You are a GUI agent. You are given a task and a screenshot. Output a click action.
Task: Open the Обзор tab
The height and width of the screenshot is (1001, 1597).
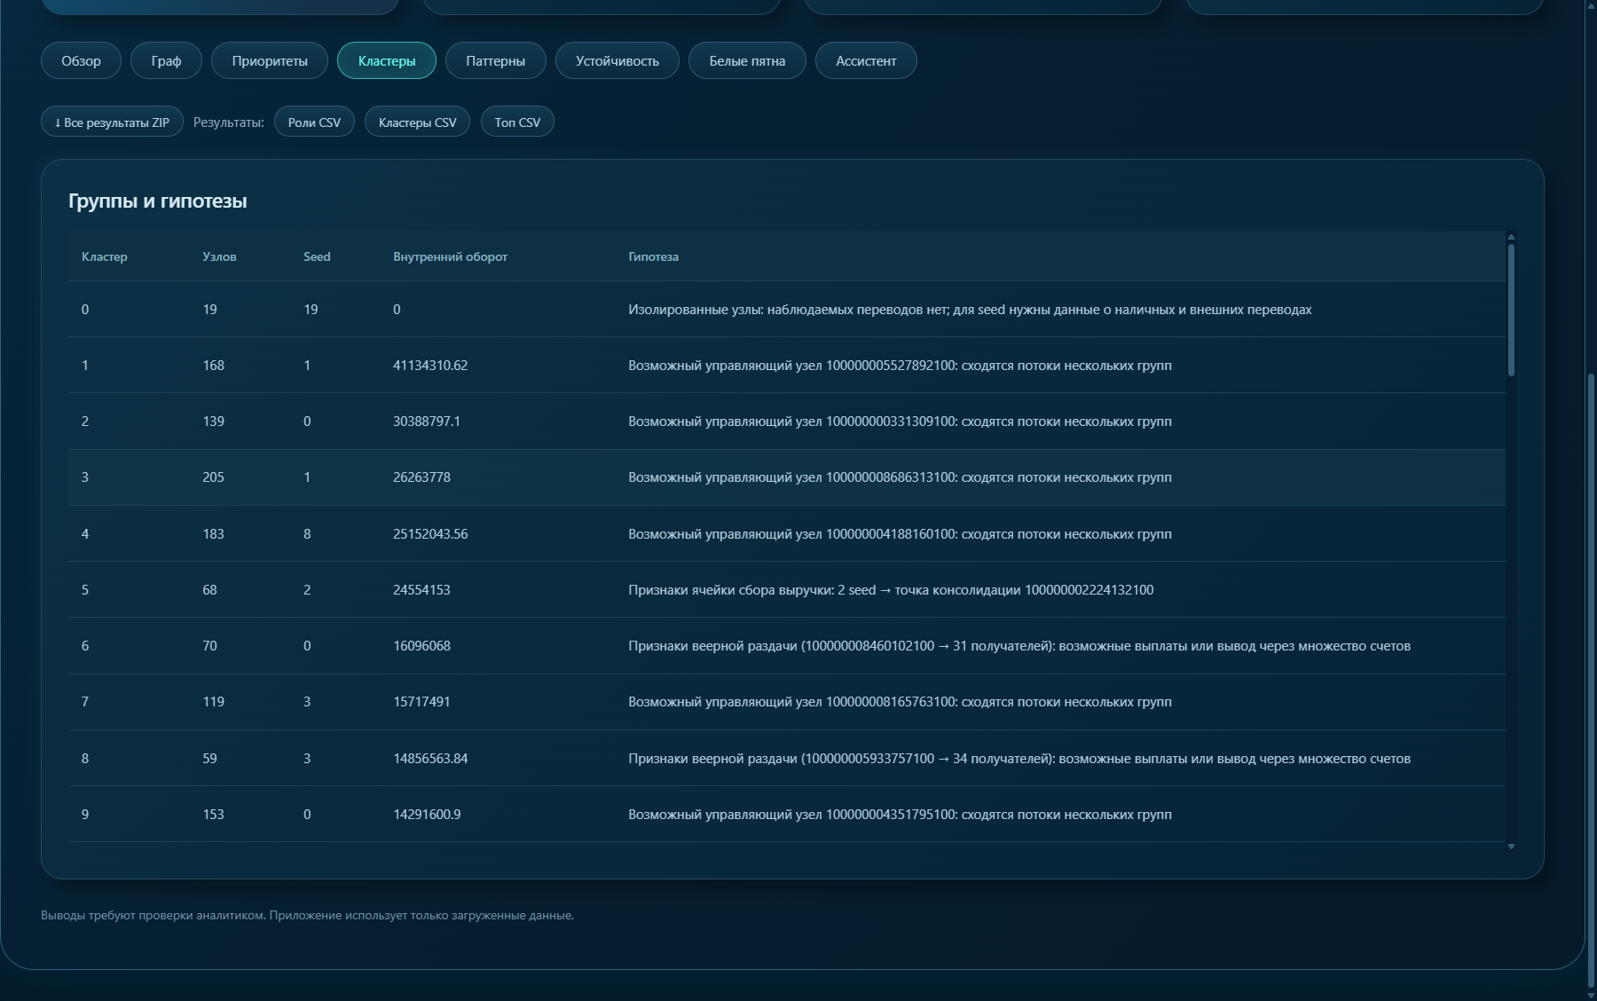[x=81, y=60]
